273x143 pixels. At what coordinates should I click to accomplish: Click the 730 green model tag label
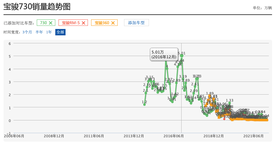pos(43,23)
